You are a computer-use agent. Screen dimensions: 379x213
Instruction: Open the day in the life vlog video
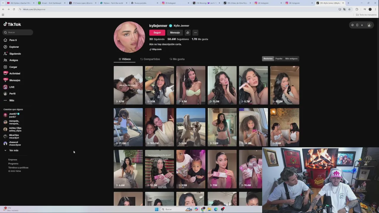click(128, 85)
